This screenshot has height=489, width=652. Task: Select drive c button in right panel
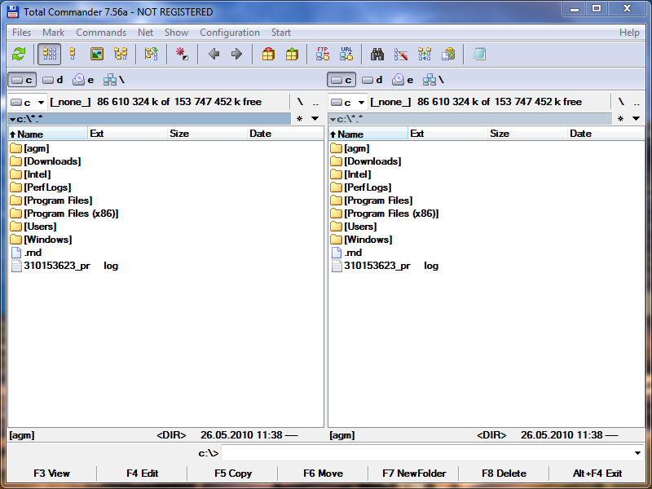point(341,80)
